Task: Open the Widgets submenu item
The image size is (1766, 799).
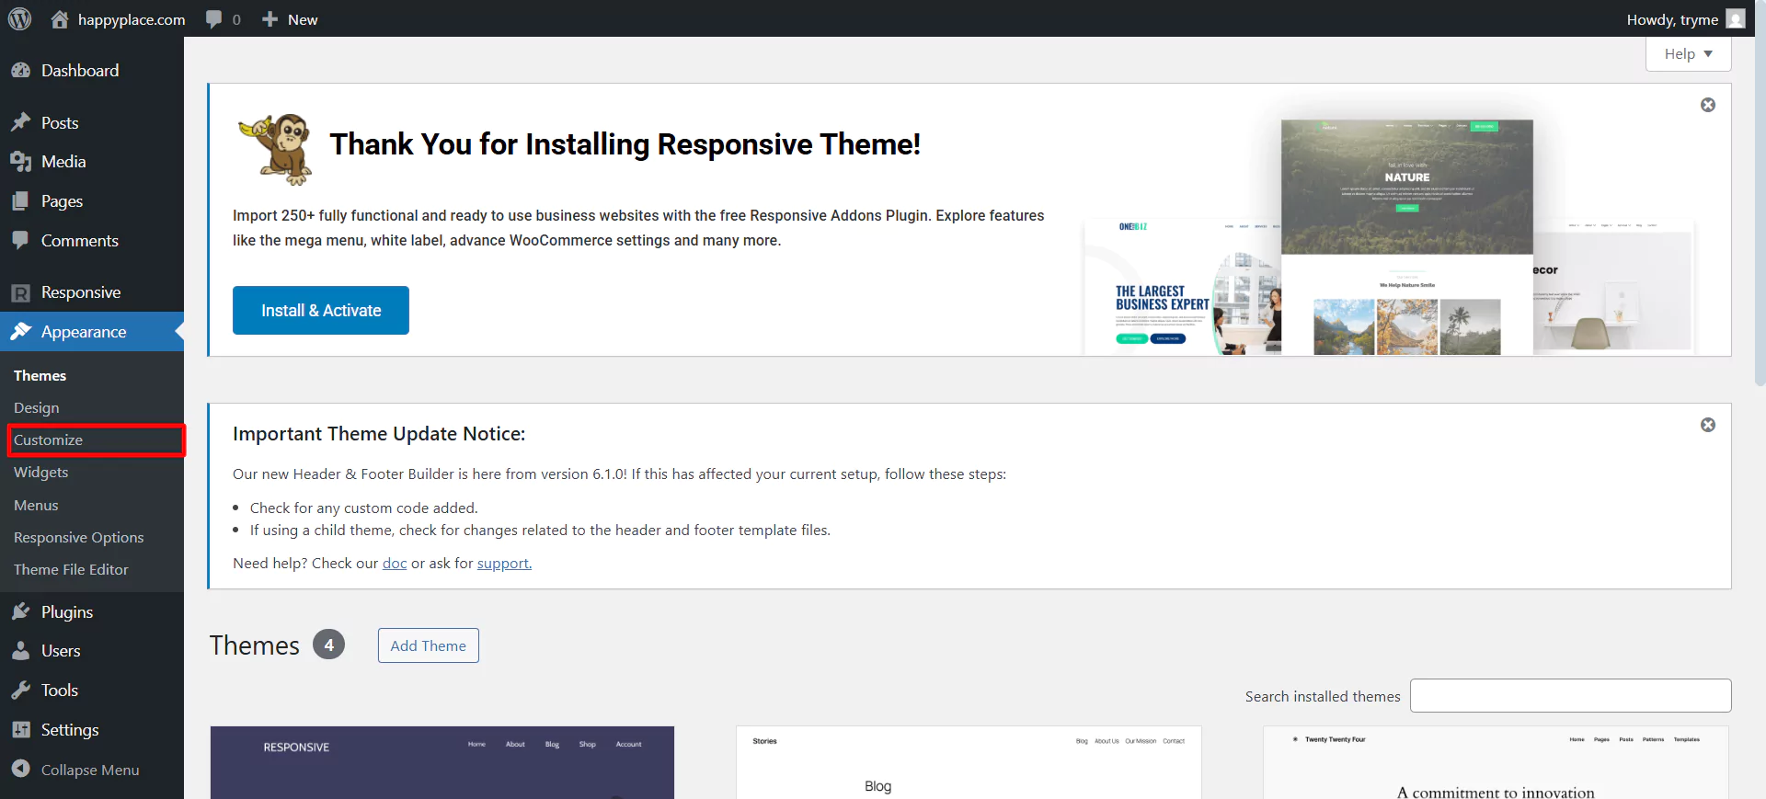Action: click(41, 473)
